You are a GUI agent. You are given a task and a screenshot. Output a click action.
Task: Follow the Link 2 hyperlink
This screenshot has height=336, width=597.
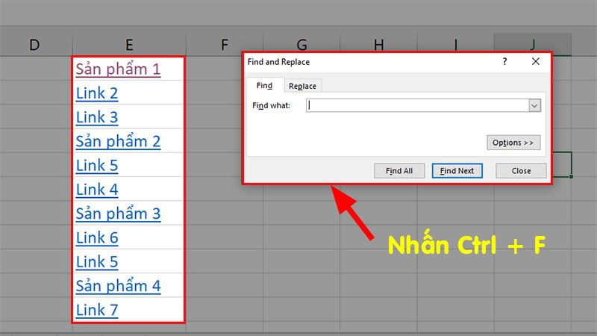click(x=97, y=93)
